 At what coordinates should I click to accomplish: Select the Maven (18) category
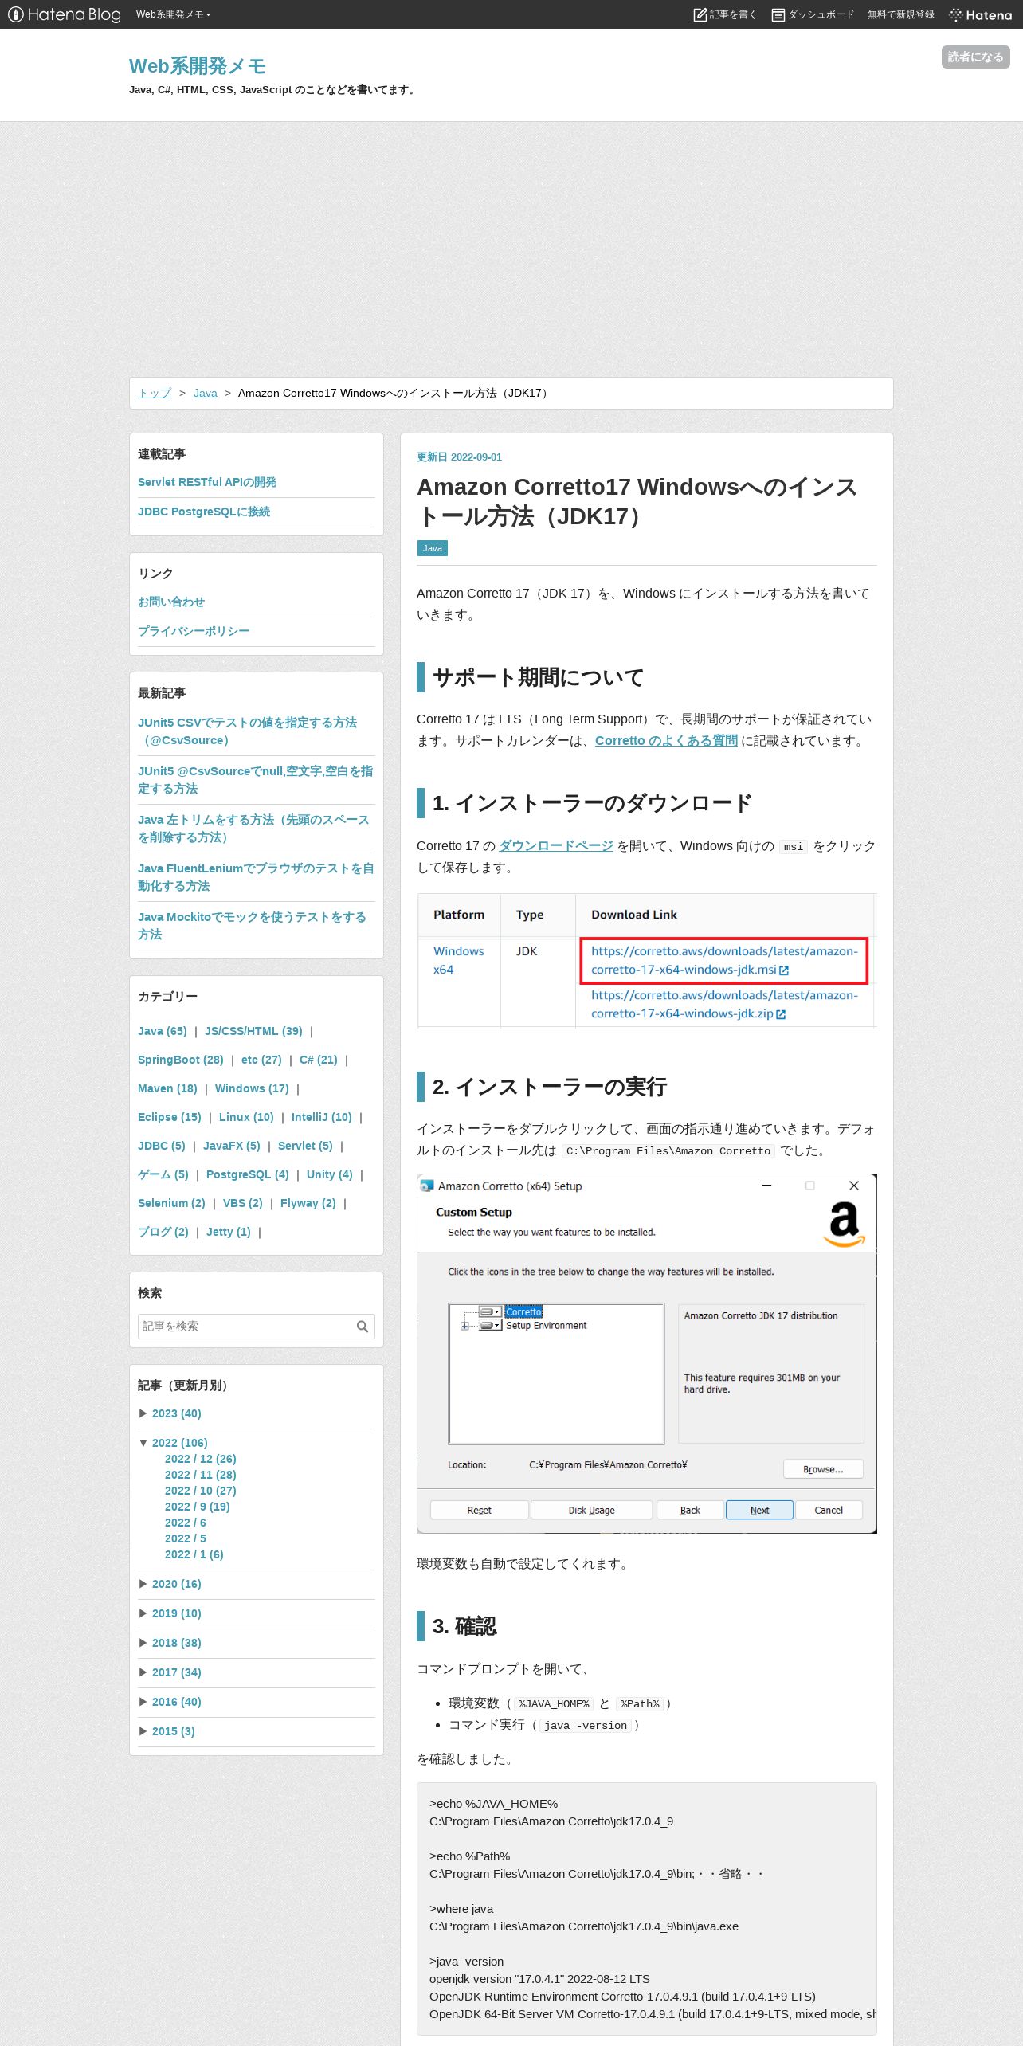[167, 1088]
